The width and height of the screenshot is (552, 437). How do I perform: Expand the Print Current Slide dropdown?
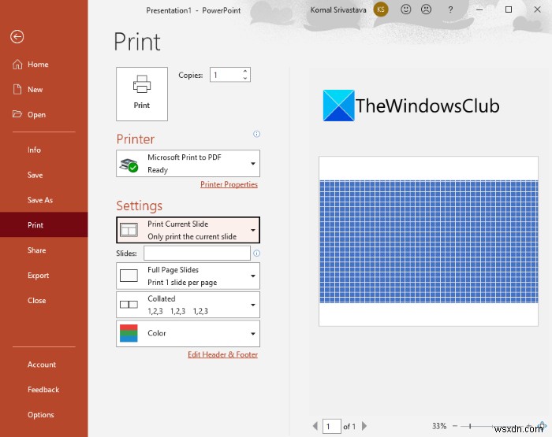pyautogui.click(x=188, y=230)
